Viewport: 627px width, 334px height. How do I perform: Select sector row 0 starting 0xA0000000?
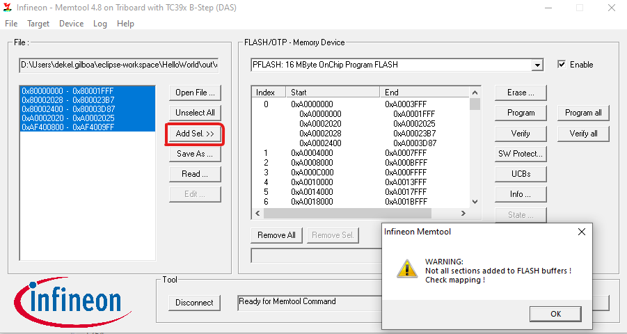coord(360,104)
